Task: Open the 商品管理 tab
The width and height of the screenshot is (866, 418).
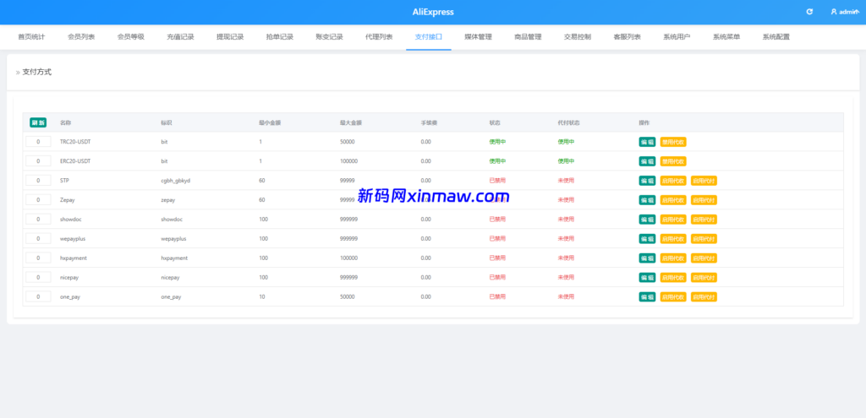Action: coord(528,37)
